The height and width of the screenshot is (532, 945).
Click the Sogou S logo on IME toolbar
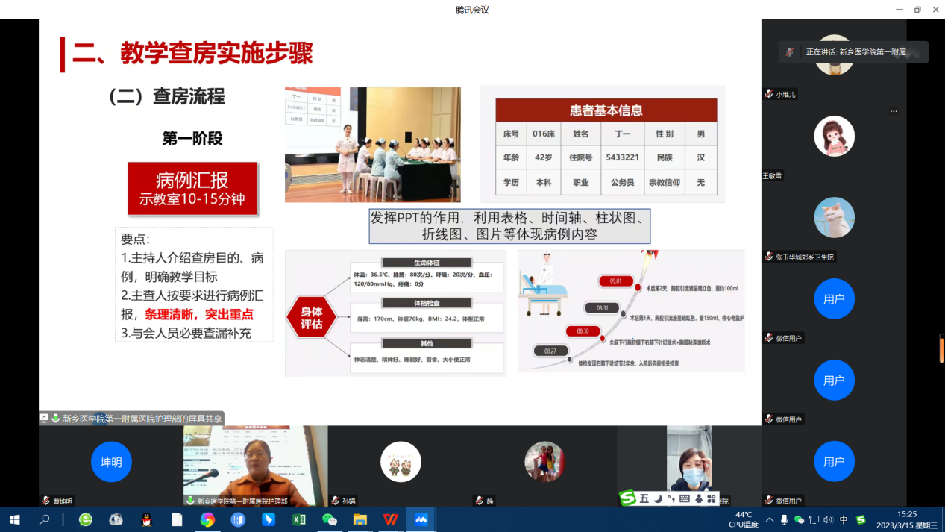628,498
